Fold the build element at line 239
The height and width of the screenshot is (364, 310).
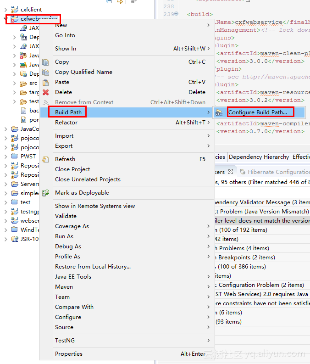pyautogui.click(x=176, y=14)
